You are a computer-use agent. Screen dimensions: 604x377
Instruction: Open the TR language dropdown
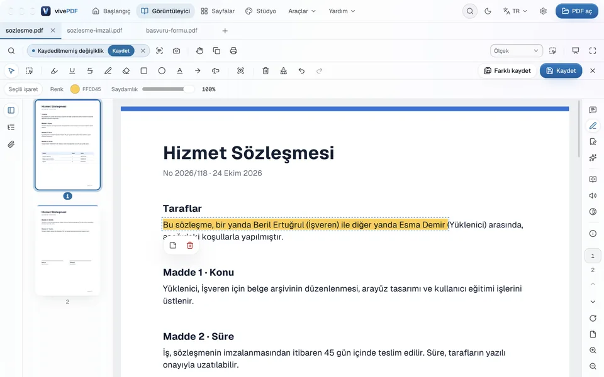coord(515,11)
